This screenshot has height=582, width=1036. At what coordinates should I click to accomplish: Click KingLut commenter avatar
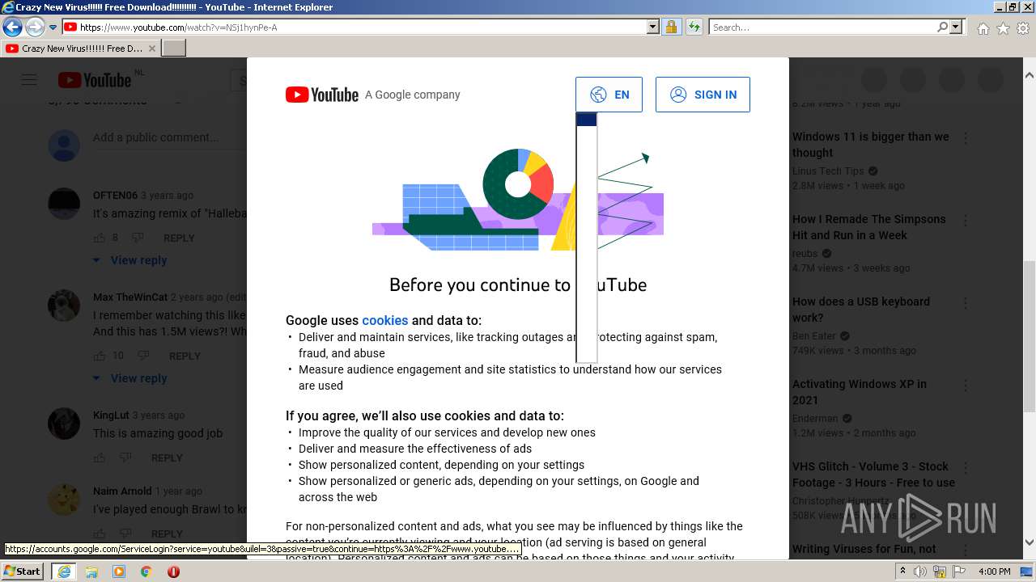(64, 424)
